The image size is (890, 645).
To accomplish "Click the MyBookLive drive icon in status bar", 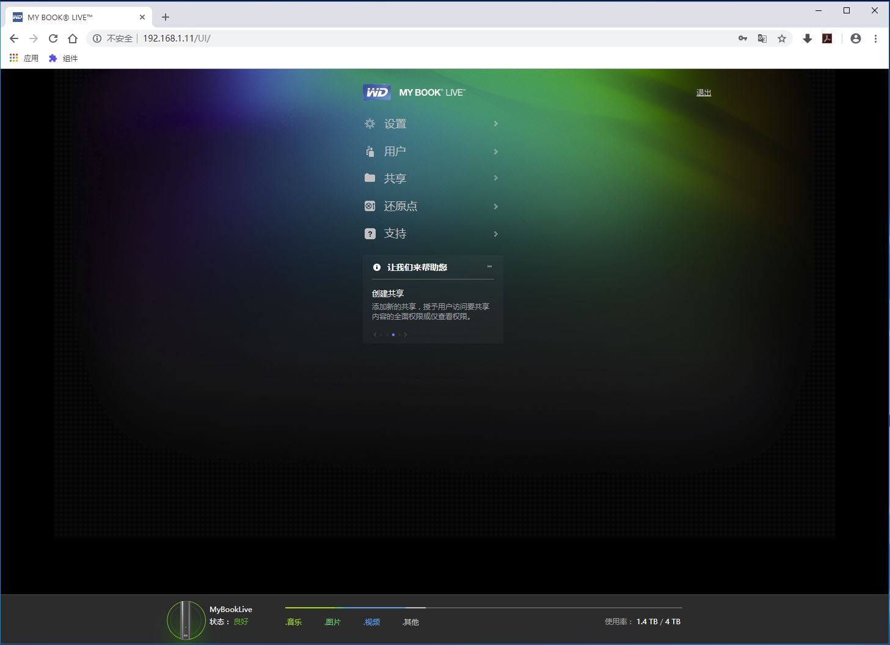I will click(x=186, y=620).
